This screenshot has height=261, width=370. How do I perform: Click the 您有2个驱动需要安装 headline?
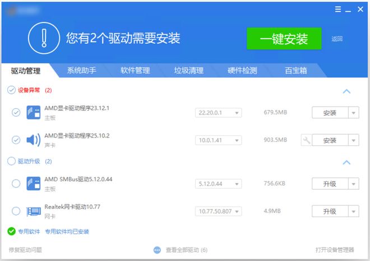click(123, 38)
